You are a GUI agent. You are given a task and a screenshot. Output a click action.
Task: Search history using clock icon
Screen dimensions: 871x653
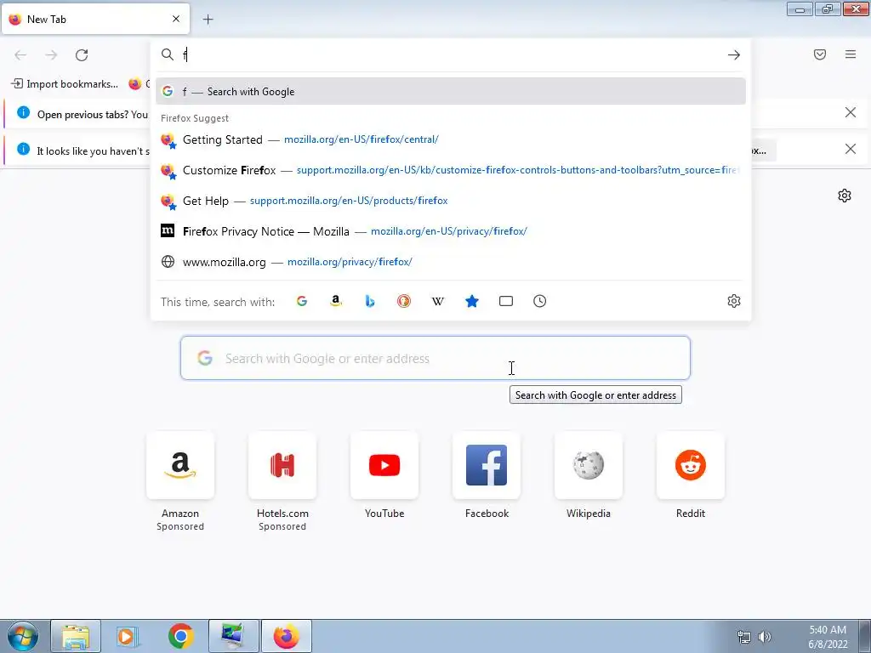pyautogui.click(x=540, y=301)
